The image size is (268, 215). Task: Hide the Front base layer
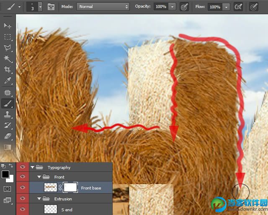click(x=23, y=187)
